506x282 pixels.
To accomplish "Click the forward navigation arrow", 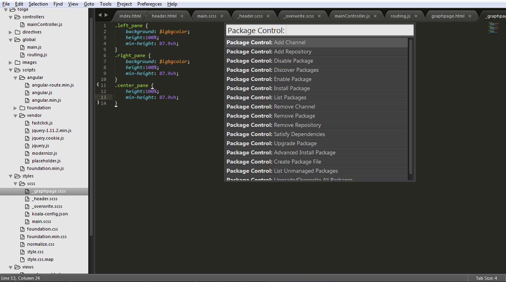I will click(x=106, y=14).
